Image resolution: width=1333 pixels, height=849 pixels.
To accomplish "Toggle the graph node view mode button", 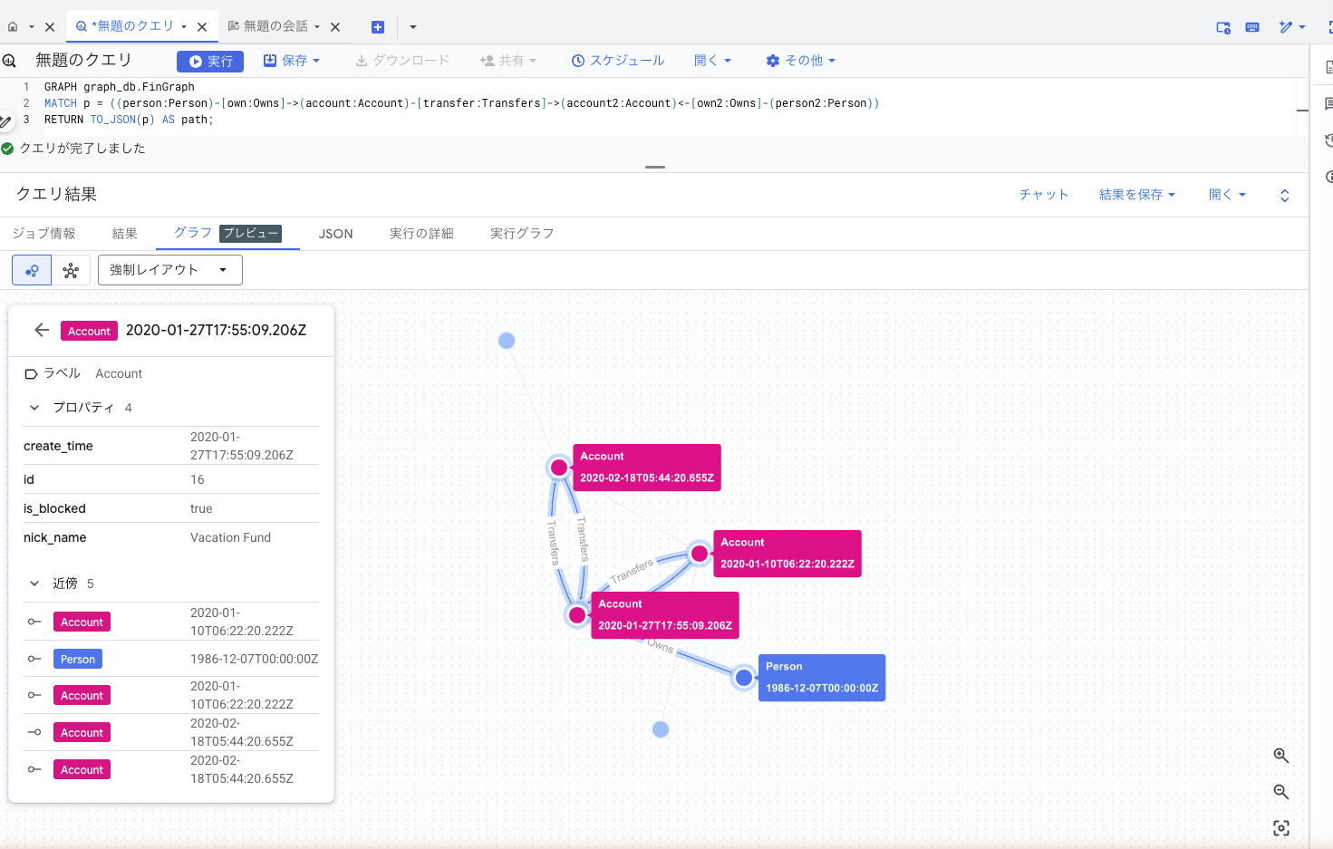I will [x=32, y=270].
